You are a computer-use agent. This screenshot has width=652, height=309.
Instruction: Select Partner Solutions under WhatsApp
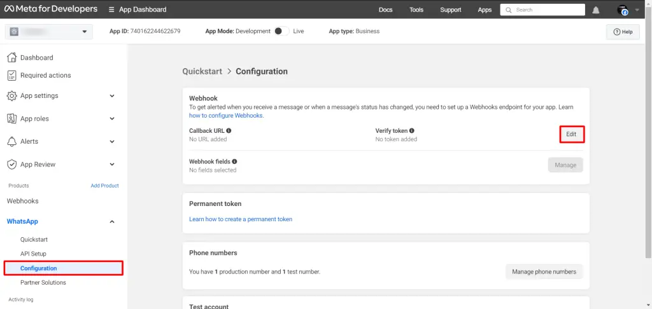[43, 282]
